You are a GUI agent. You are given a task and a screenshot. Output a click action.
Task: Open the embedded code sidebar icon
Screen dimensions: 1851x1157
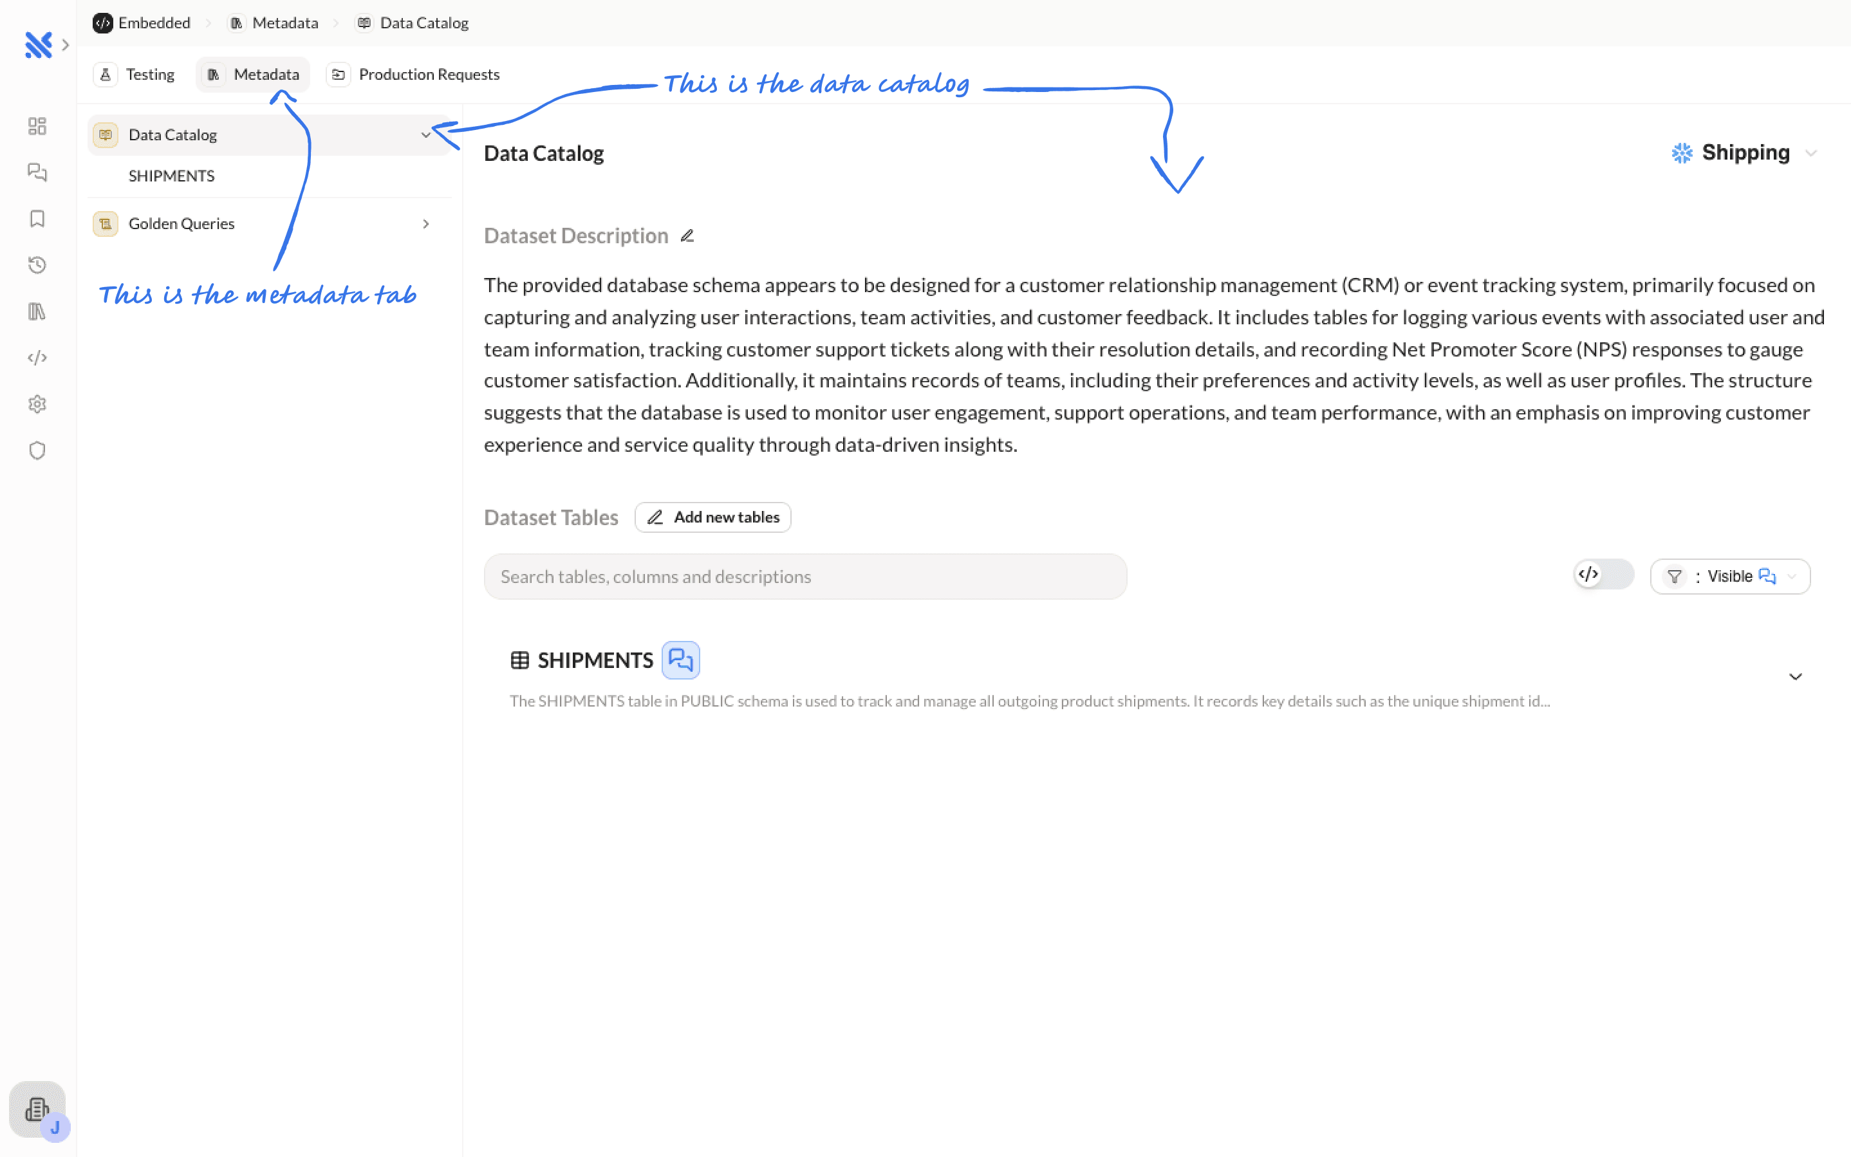point(37,357)
